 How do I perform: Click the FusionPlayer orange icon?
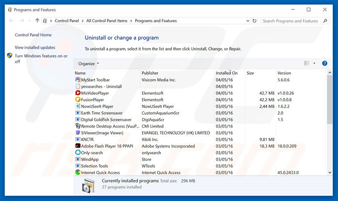[77, 100]
